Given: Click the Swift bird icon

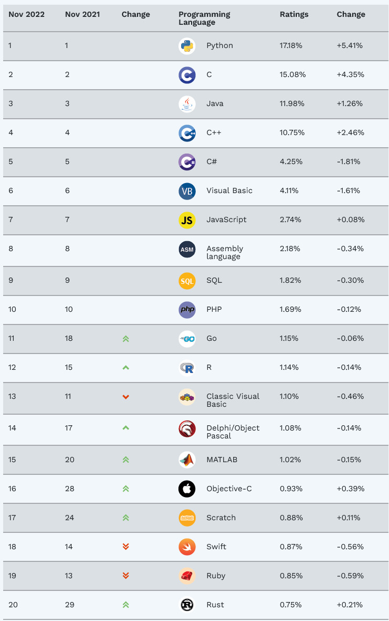Looking at the screenshot, I should pyautogui.click(x=187, y=547).
